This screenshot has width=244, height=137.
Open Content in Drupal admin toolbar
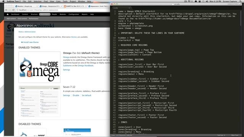[25, 14]
